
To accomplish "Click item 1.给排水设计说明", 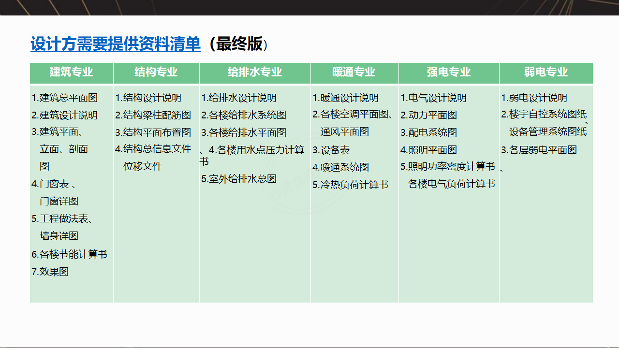I will pos(239,98).
